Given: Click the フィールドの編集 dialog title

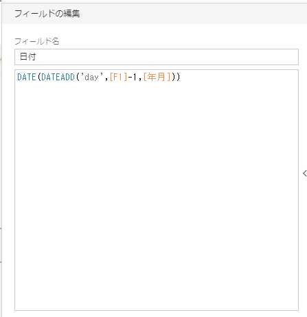Looking at the screenshot, I should [x=47, y=14].
